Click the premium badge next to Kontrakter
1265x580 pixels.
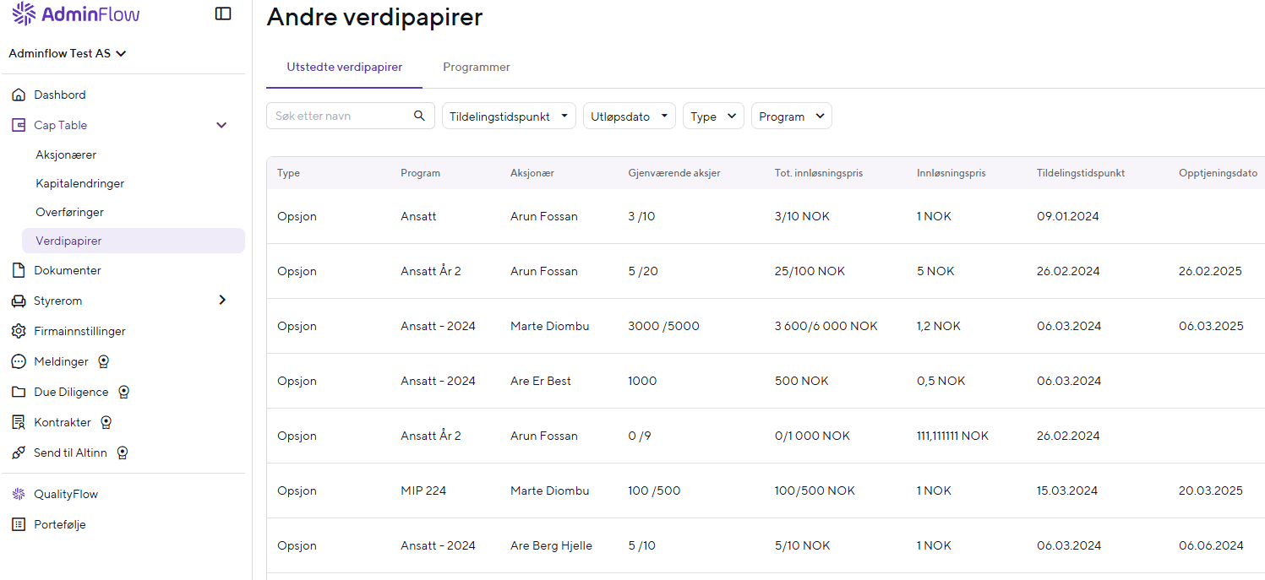click(x=106, y=422)
